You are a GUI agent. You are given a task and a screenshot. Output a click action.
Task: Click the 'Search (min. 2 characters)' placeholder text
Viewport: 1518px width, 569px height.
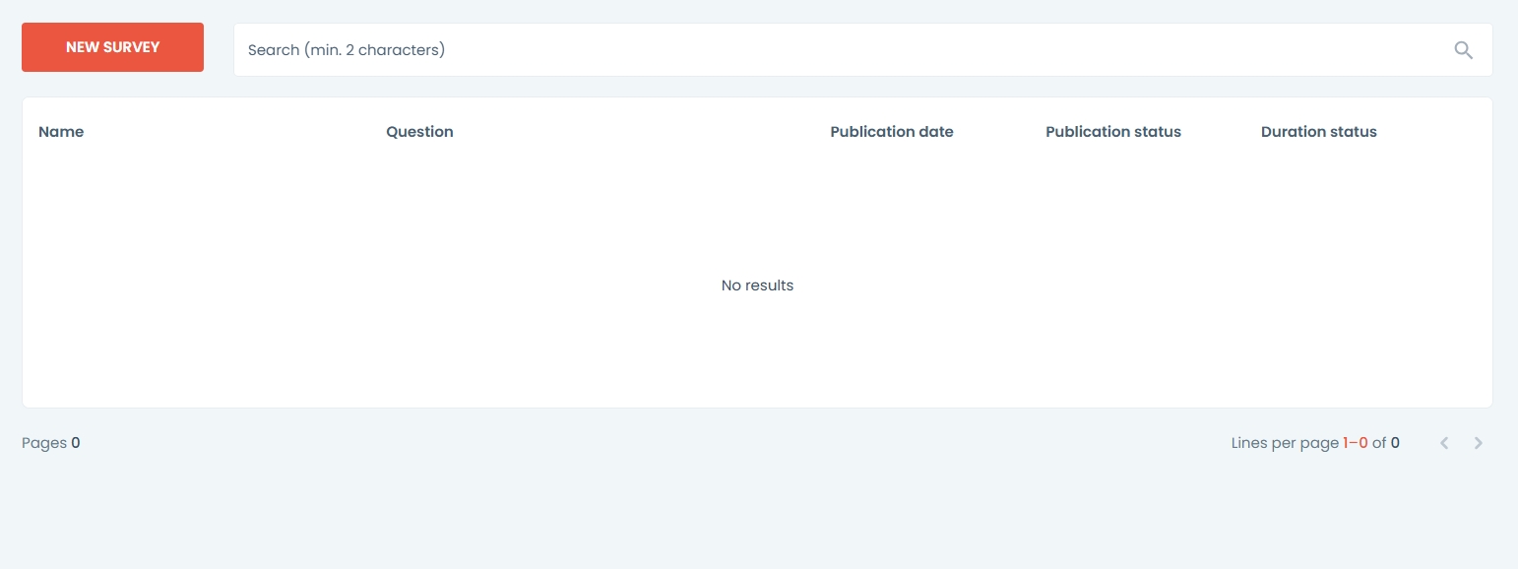(x=346, y=50)
